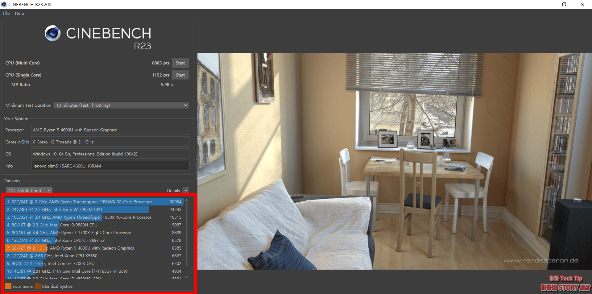Click the 1152 pts single core score
Viewport: 592px width, 294px height.
coord(160,75)
